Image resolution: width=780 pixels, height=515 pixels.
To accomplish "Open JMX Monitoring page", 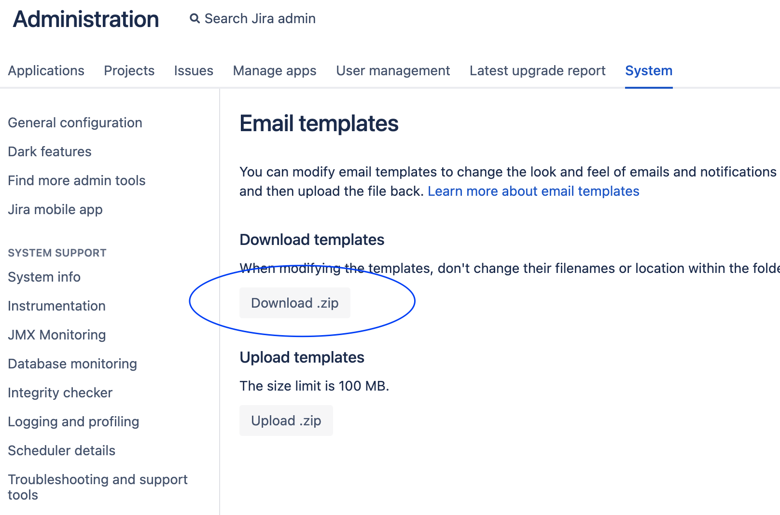I will pos(57,335).
